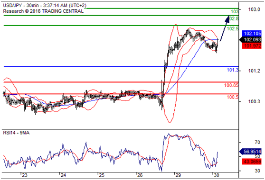This screenshot has width=265, height=180.
Task: Click the RSI 70 axis level
Action: tap(257, 143)
